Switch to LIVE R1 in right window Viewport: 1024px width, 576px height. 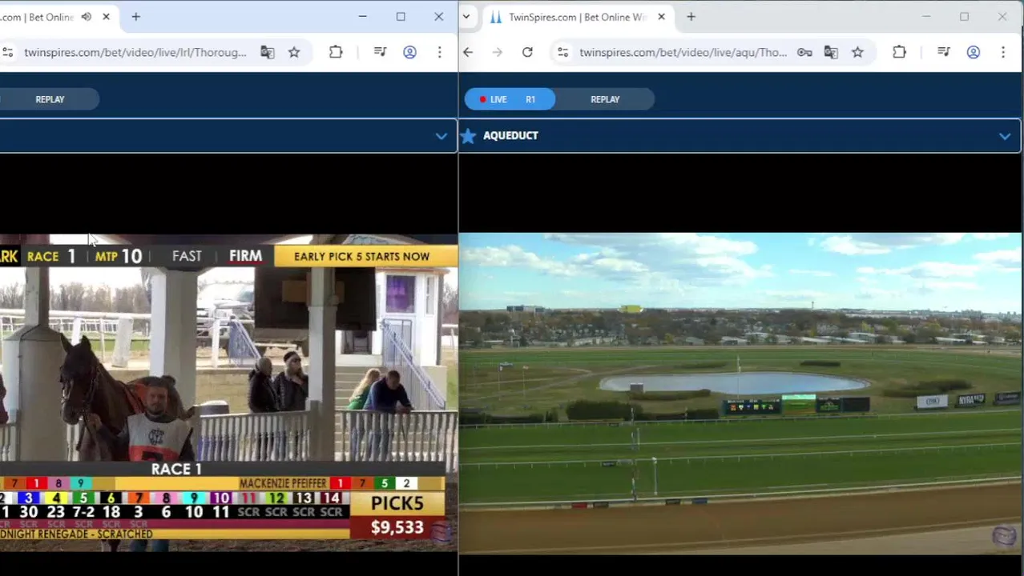pos(510,99)
